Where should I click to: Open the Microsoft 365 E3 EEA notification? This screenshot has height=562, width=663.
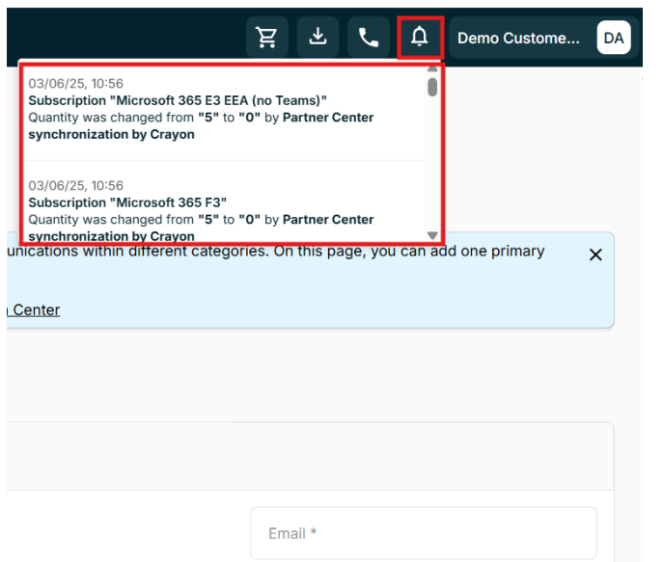[224, 109]
